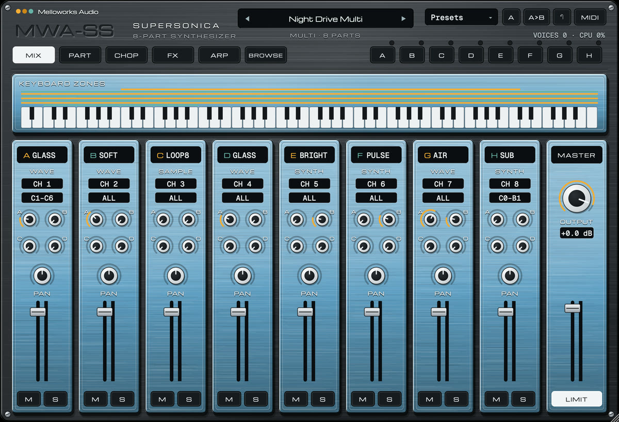Switch to the ARP tab
The image size is (619, 422).
219,55
